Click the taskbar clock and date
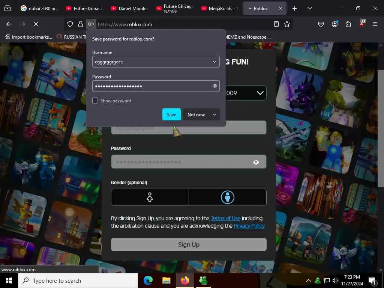 tap(352, 280)
